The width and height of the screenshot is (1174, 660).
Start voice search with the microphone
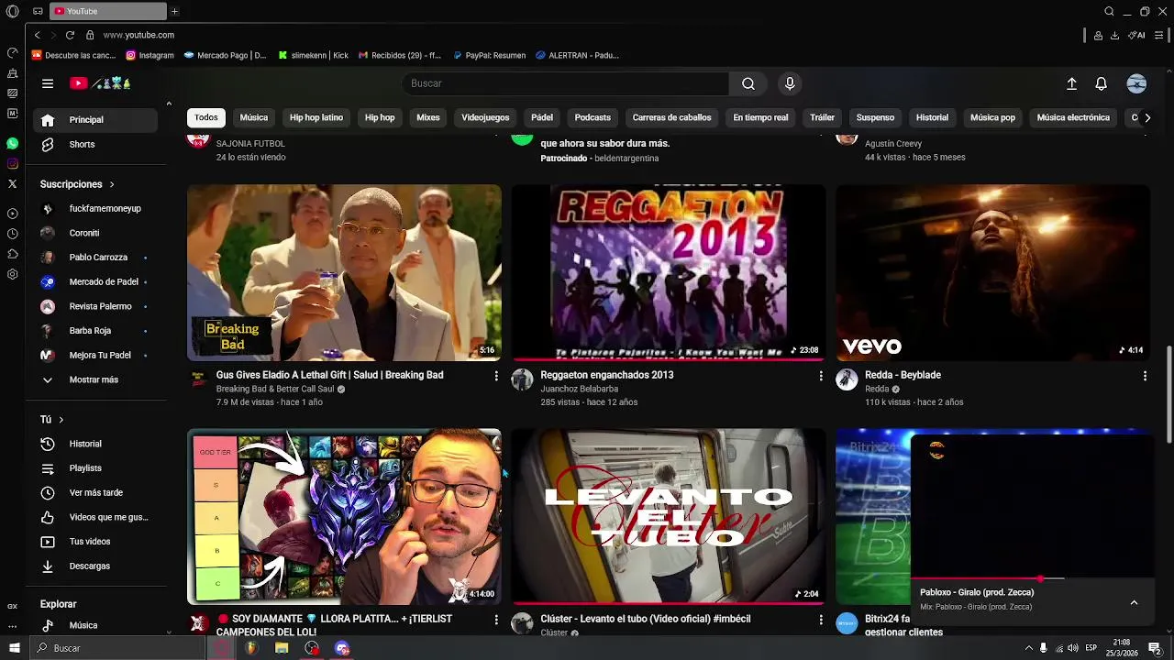click(x=790, y=83)
